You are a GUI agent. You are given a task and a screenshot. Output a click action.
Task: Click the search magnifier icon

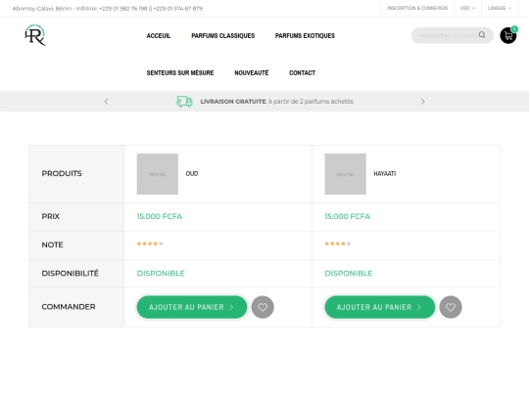[x=482, y=34]
